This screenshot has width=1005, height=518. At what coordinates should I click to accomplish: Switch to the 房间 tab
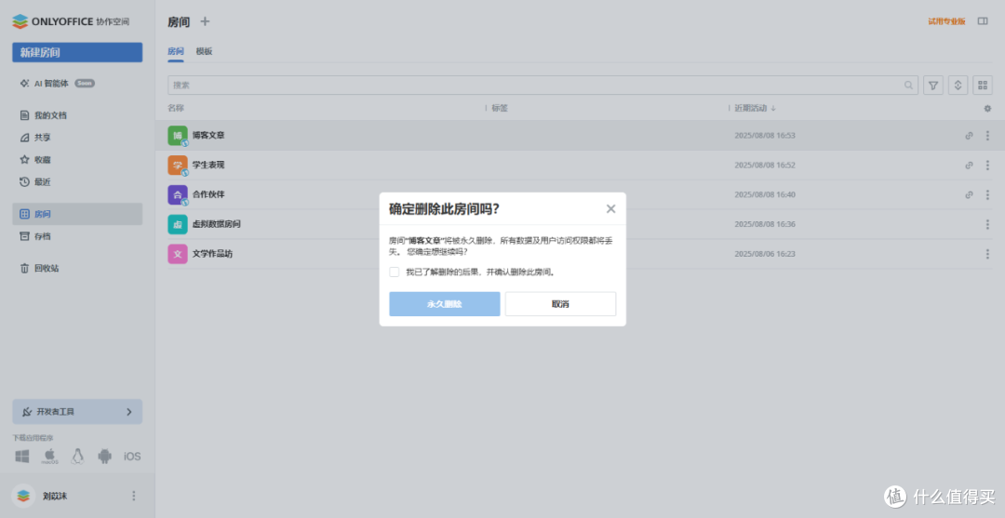(x=176, y=51)
